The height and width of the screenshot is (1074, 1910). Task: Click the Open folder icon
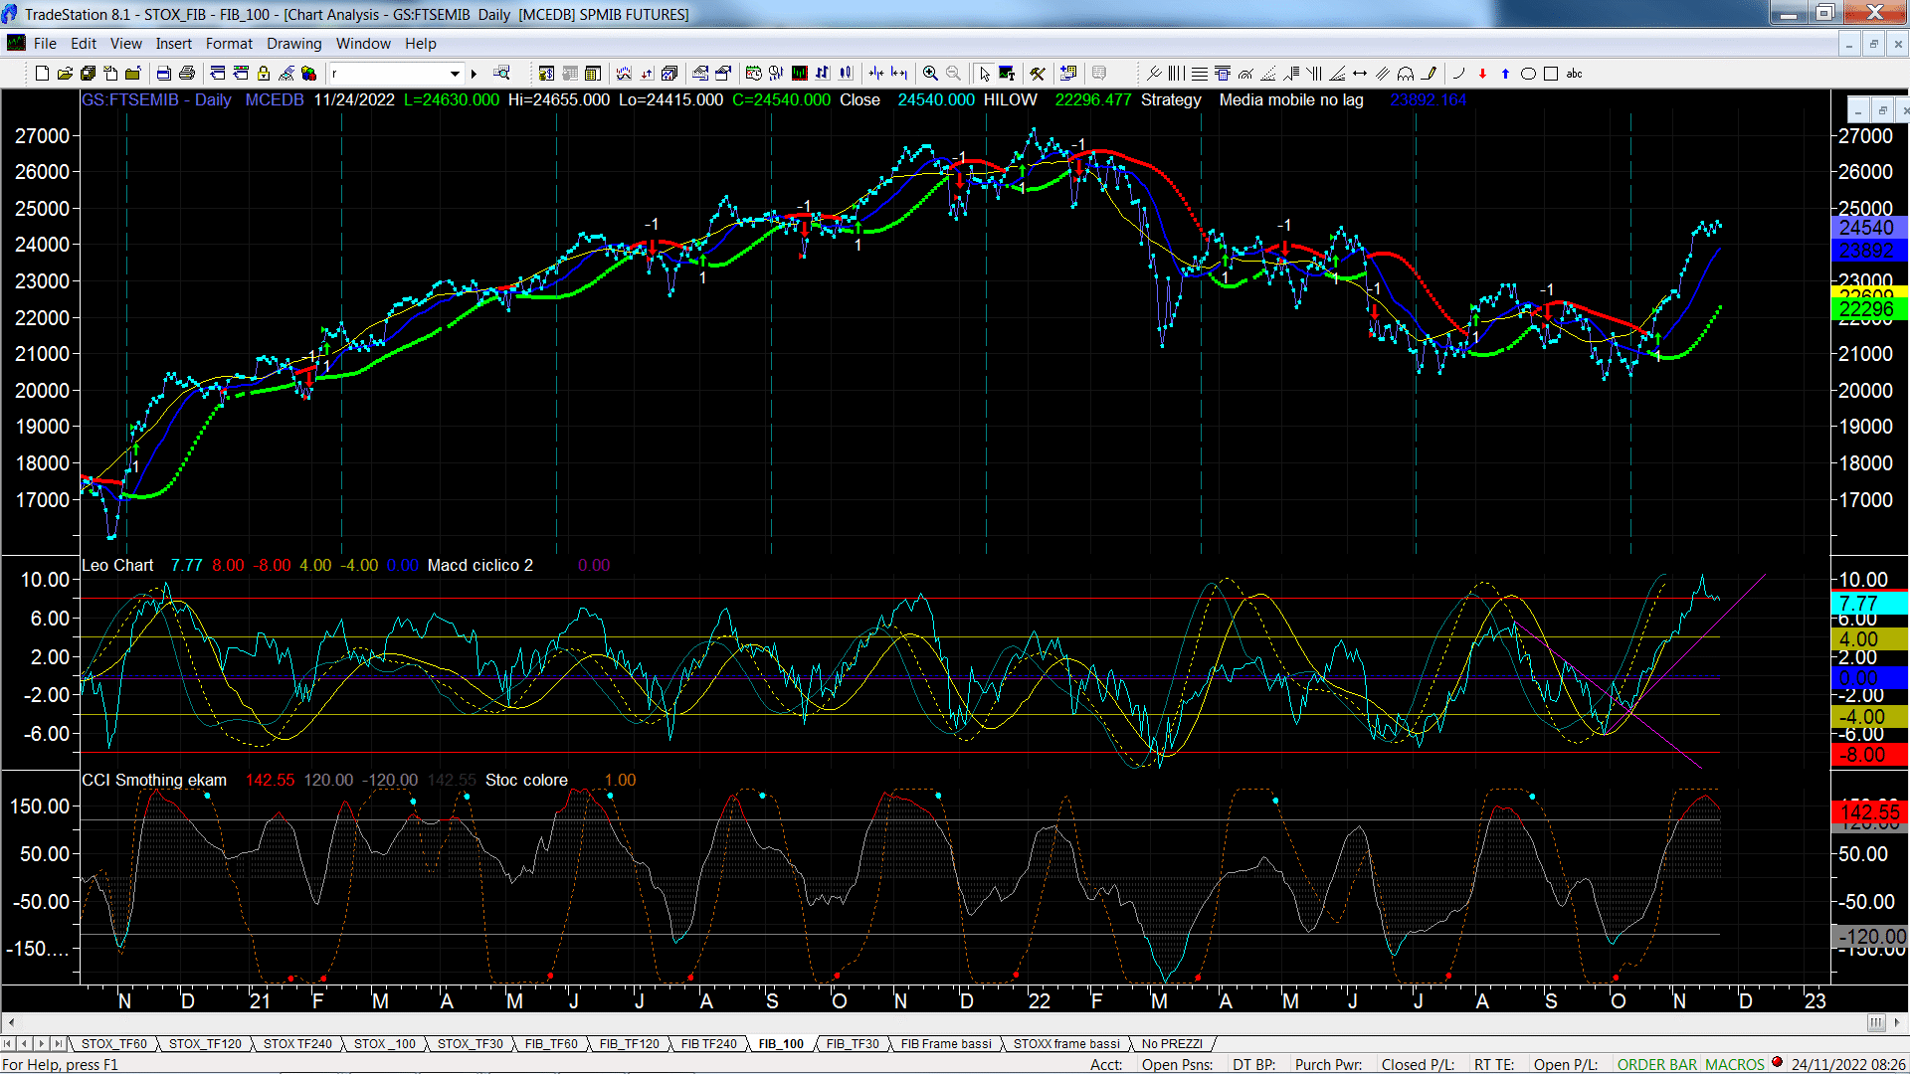click(65, 74)
